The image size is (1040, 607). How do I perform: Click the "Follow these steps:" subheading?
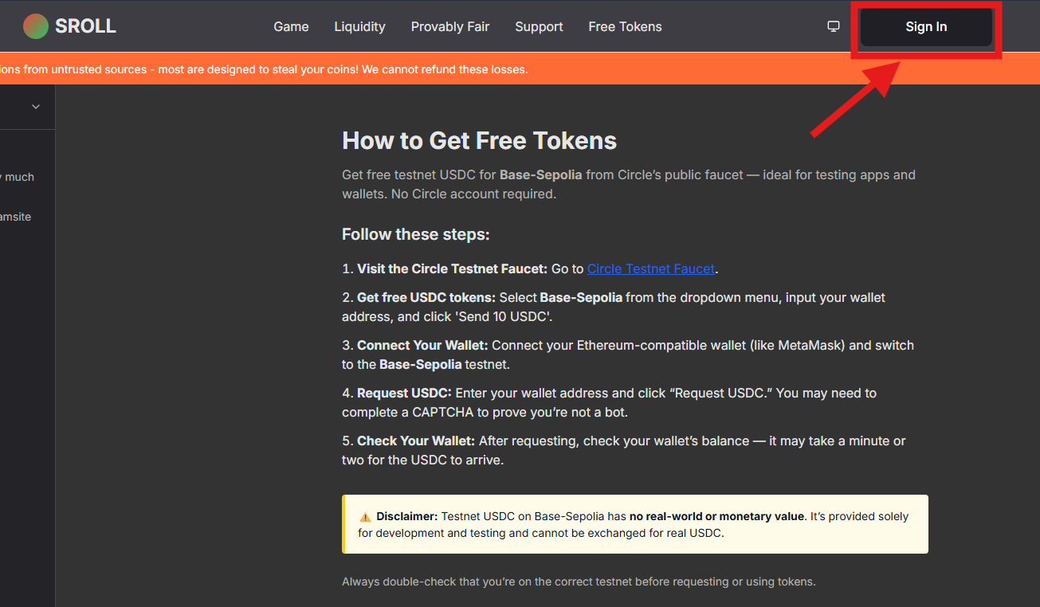tap(415, 234)
